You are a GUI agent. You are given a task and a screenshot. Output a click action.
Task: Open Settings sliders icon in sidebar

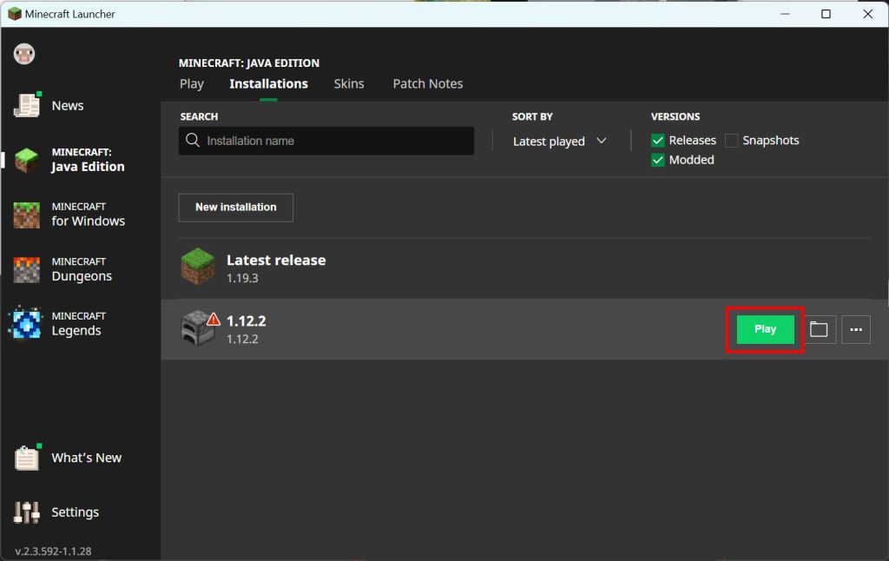tap(27, 512)
